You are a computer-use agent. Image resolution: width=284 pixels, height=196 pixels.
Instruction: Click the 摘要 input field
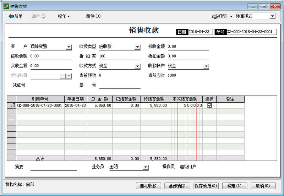[x=54, y=167]
